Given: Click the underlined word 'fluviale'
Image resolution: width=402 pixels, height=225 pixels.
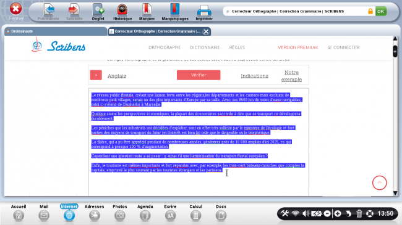Looking at the screenshot, I should 127,95.
